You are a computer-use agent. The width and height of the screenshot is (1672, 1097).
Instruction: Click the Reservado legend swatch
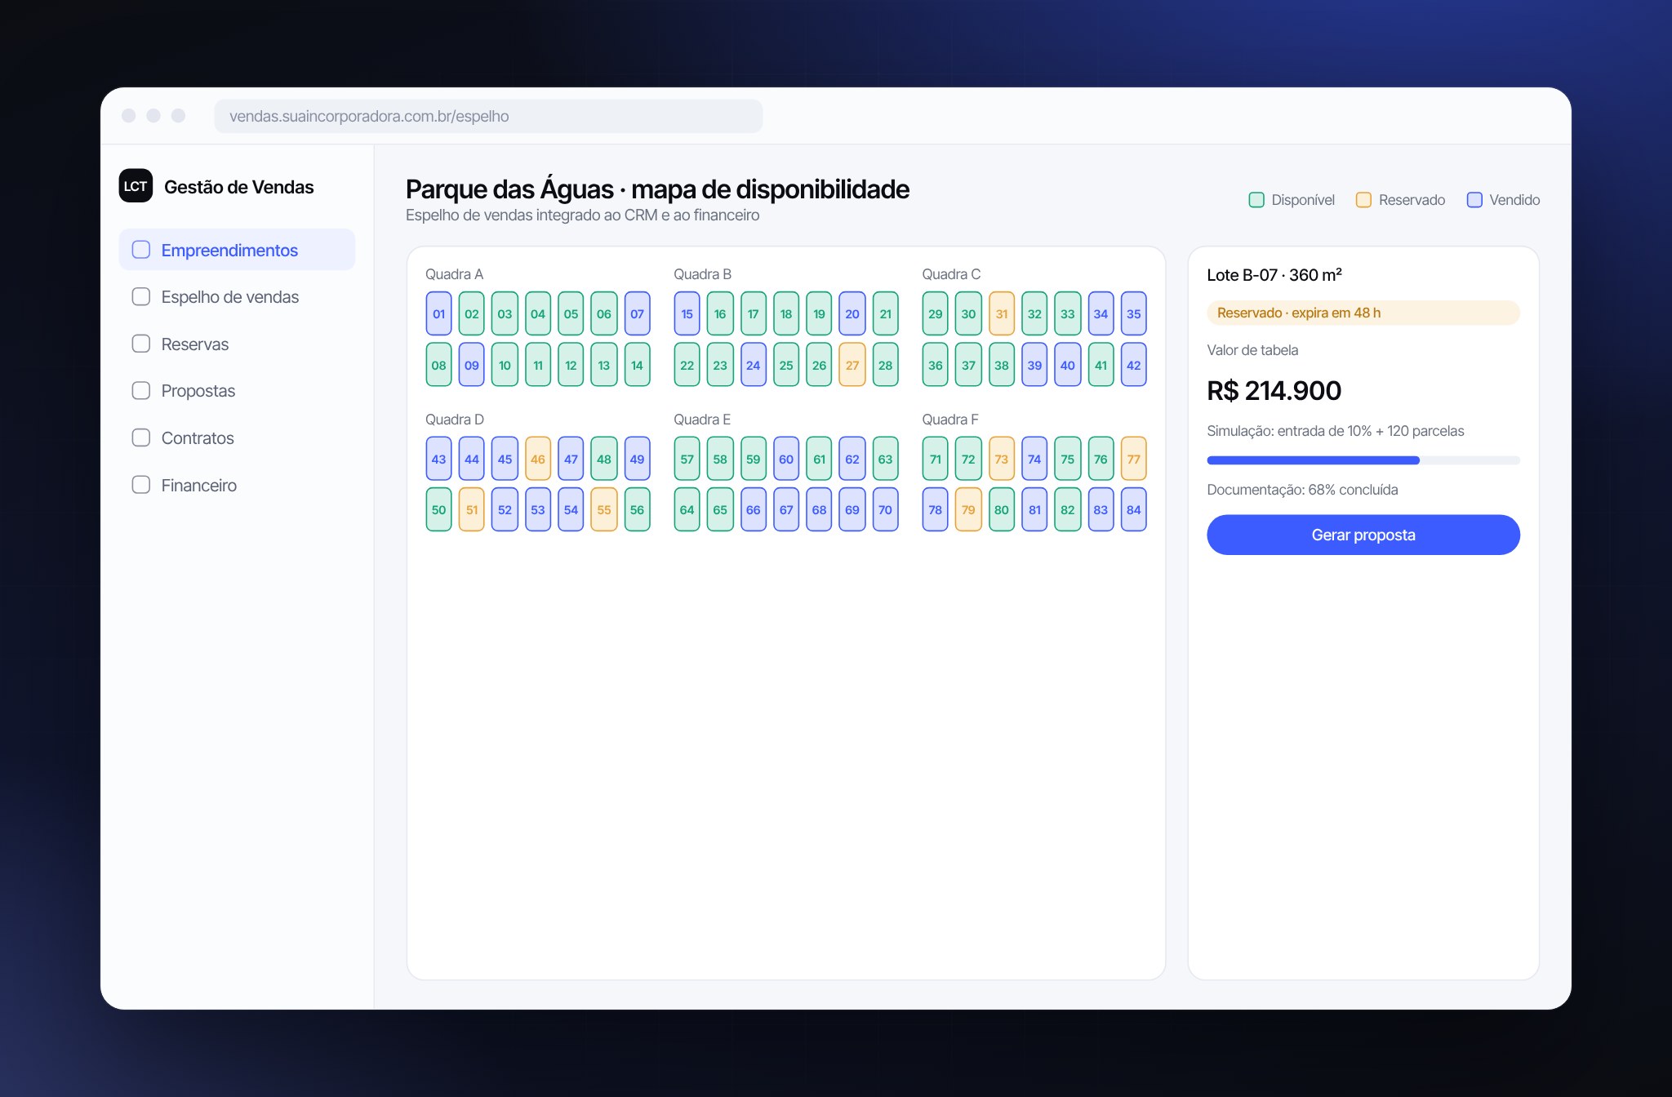(x=1363, y=200)
